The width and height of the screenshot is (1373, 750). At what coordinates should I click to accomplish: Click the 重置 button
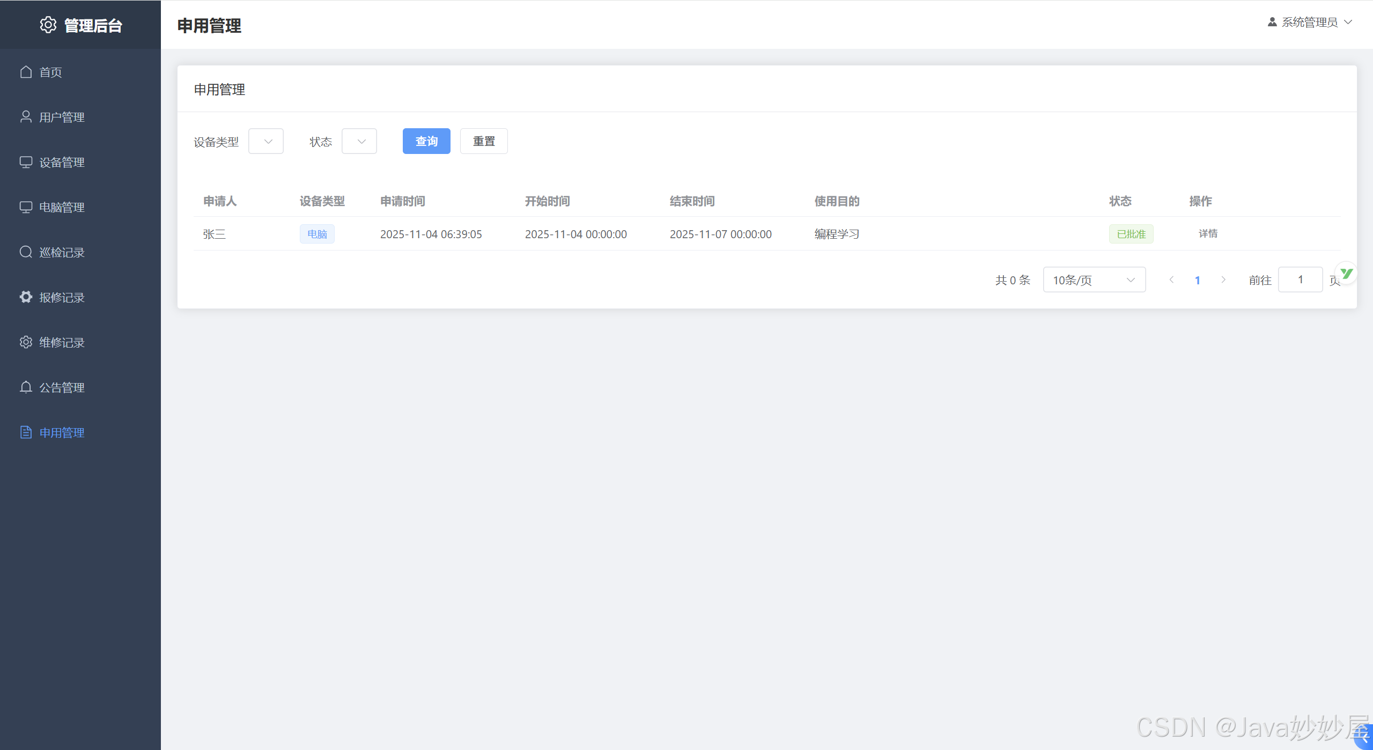(x=484, y=141)
